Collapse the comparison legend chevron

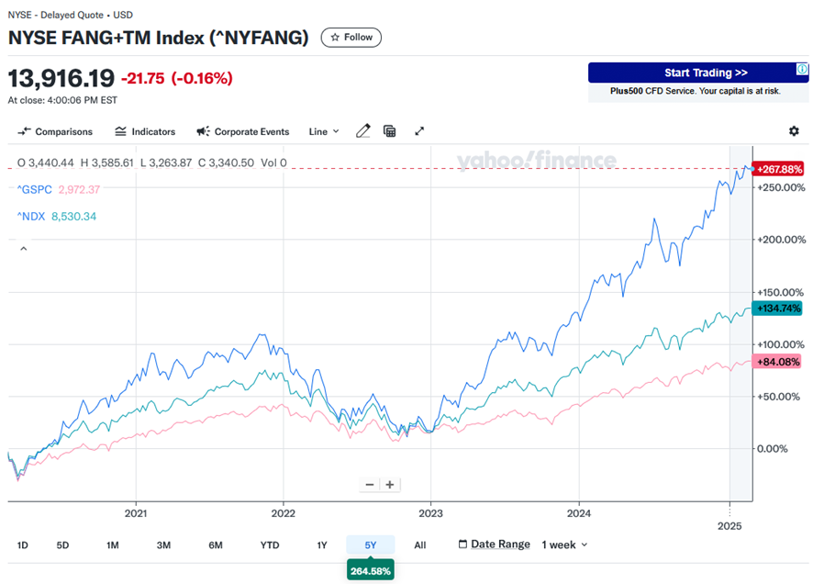tap(23, 249)
